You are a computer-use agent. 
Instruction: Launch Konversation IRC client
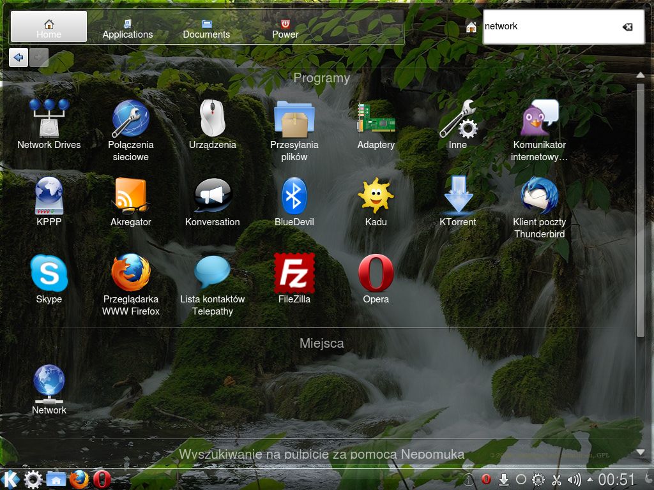pyautogui.click(x=212, y=201)
